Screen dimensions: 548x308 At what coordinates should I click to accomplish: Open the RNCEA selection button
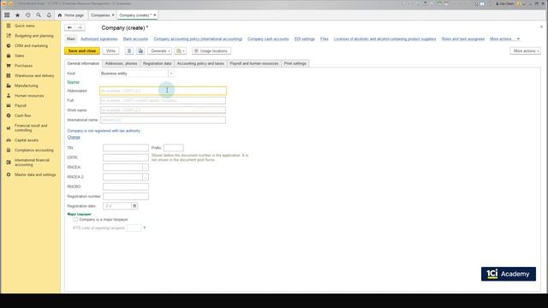[146, 168]
